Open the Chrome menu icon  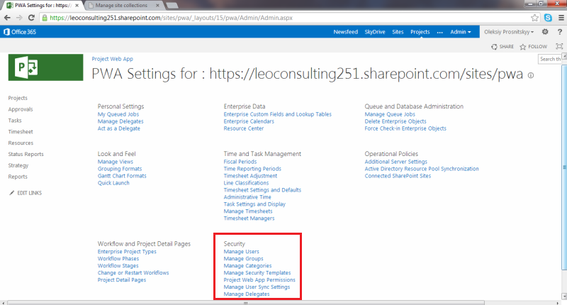(x=561, y=18)
